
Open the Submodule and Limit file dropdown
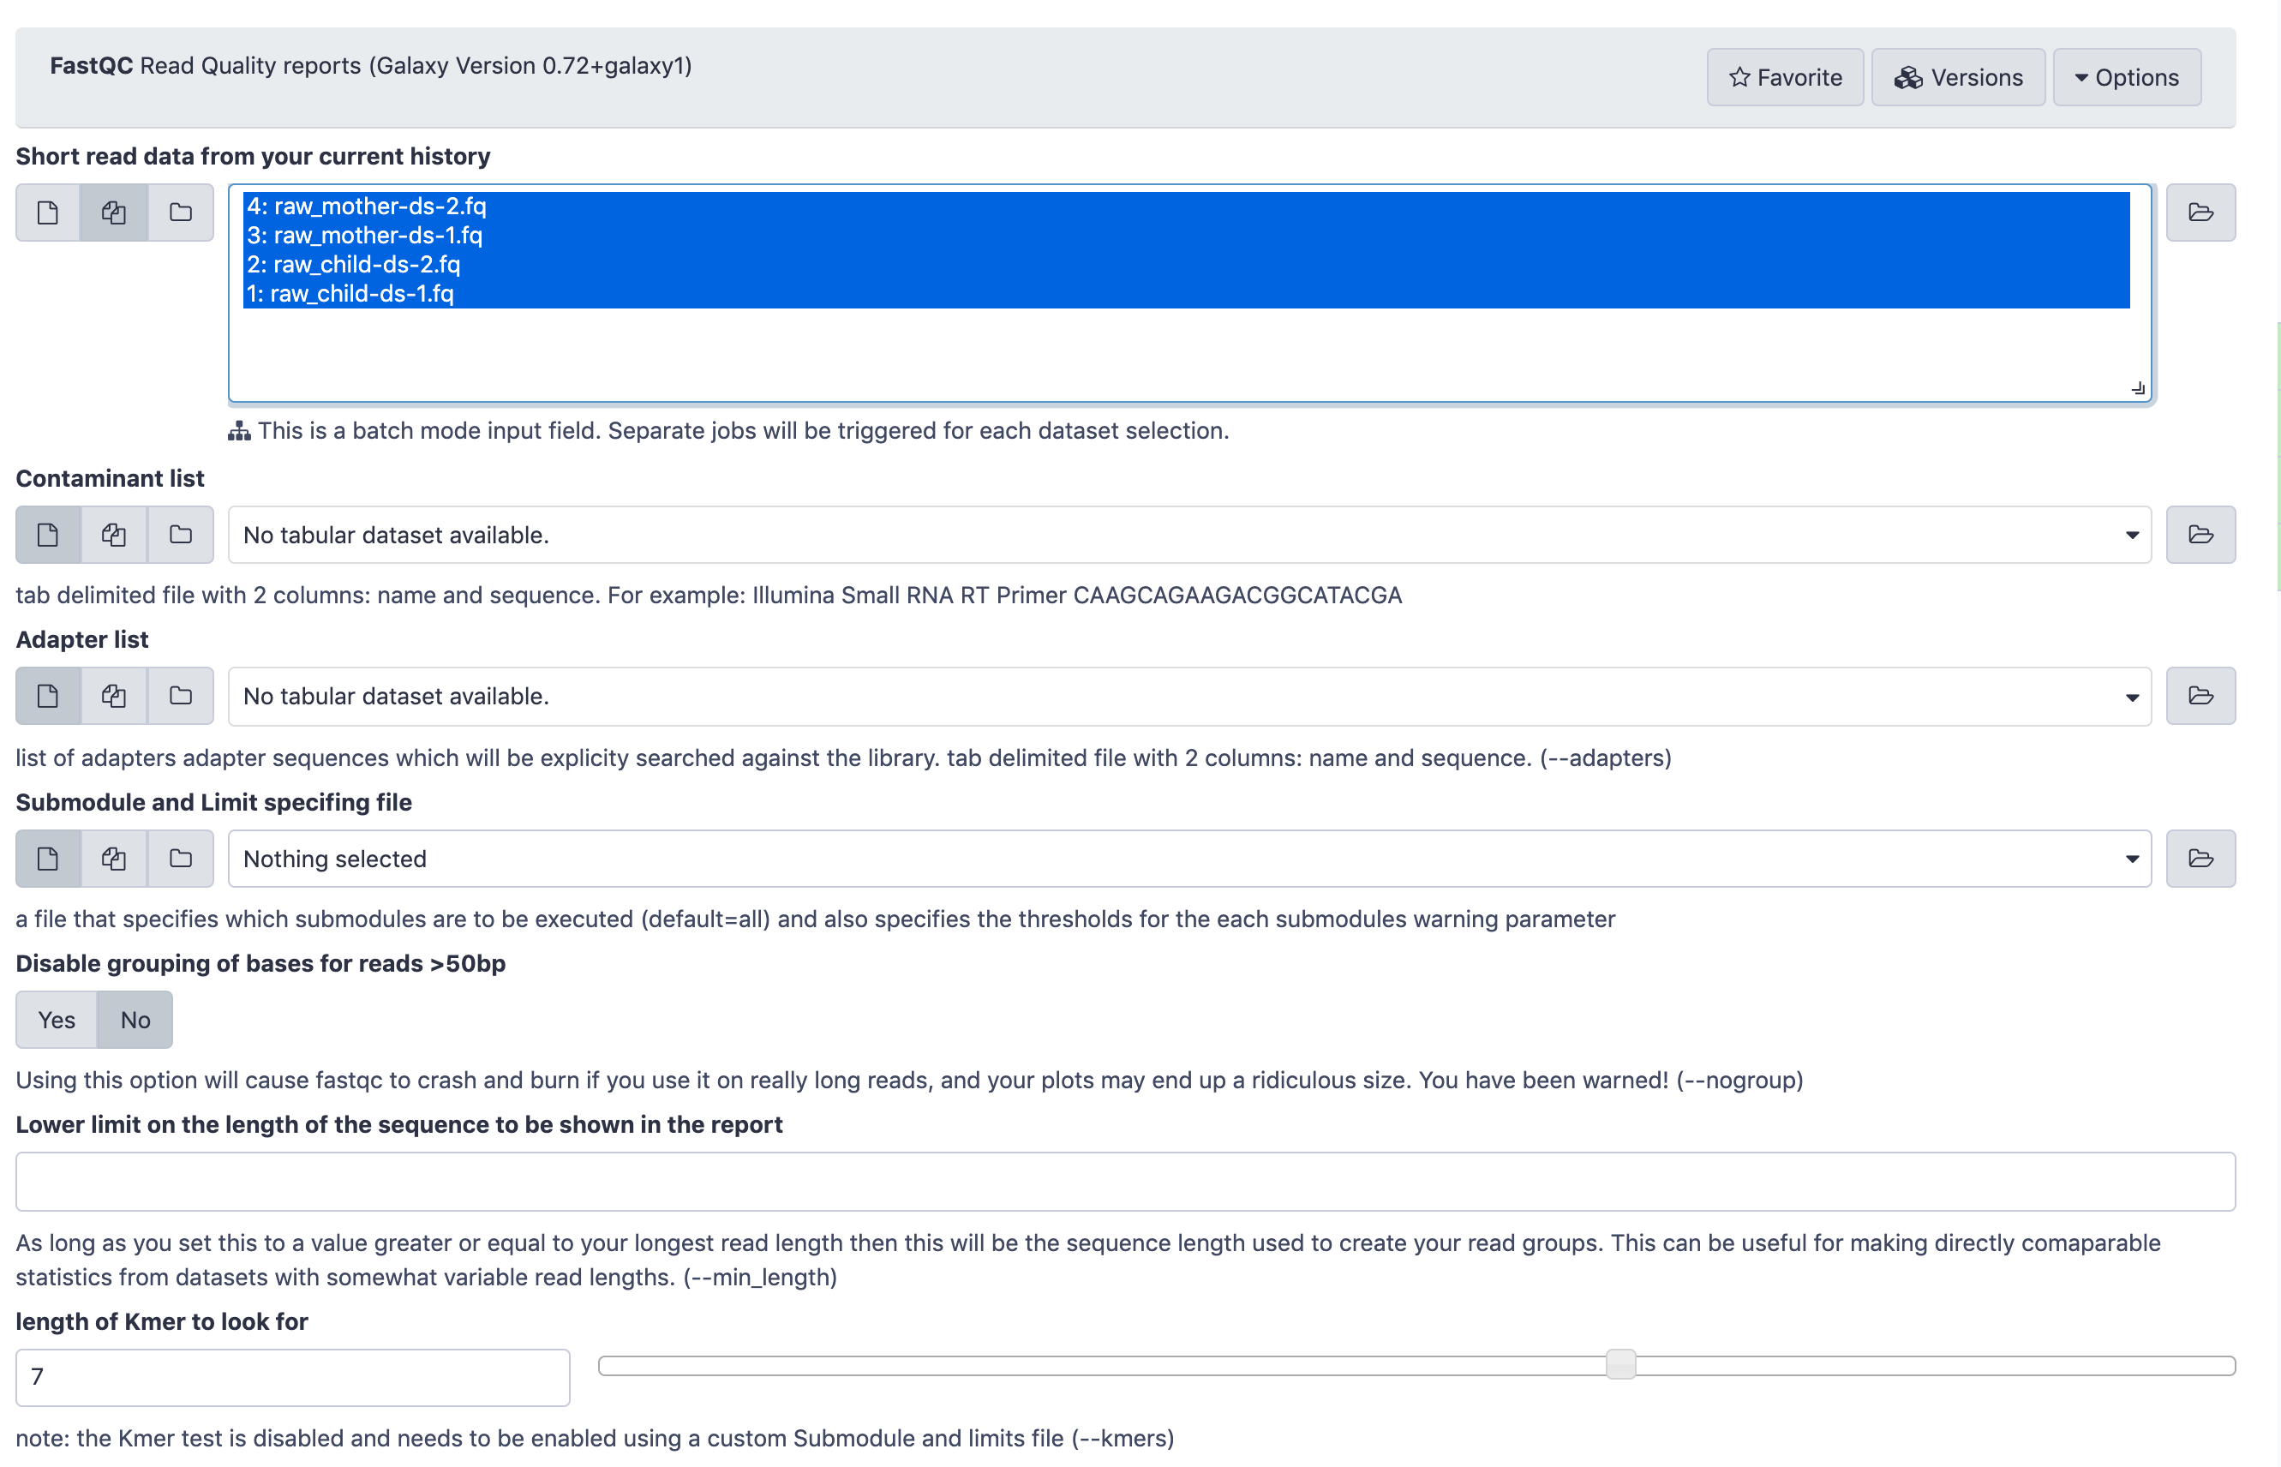tap(1189, 859)
